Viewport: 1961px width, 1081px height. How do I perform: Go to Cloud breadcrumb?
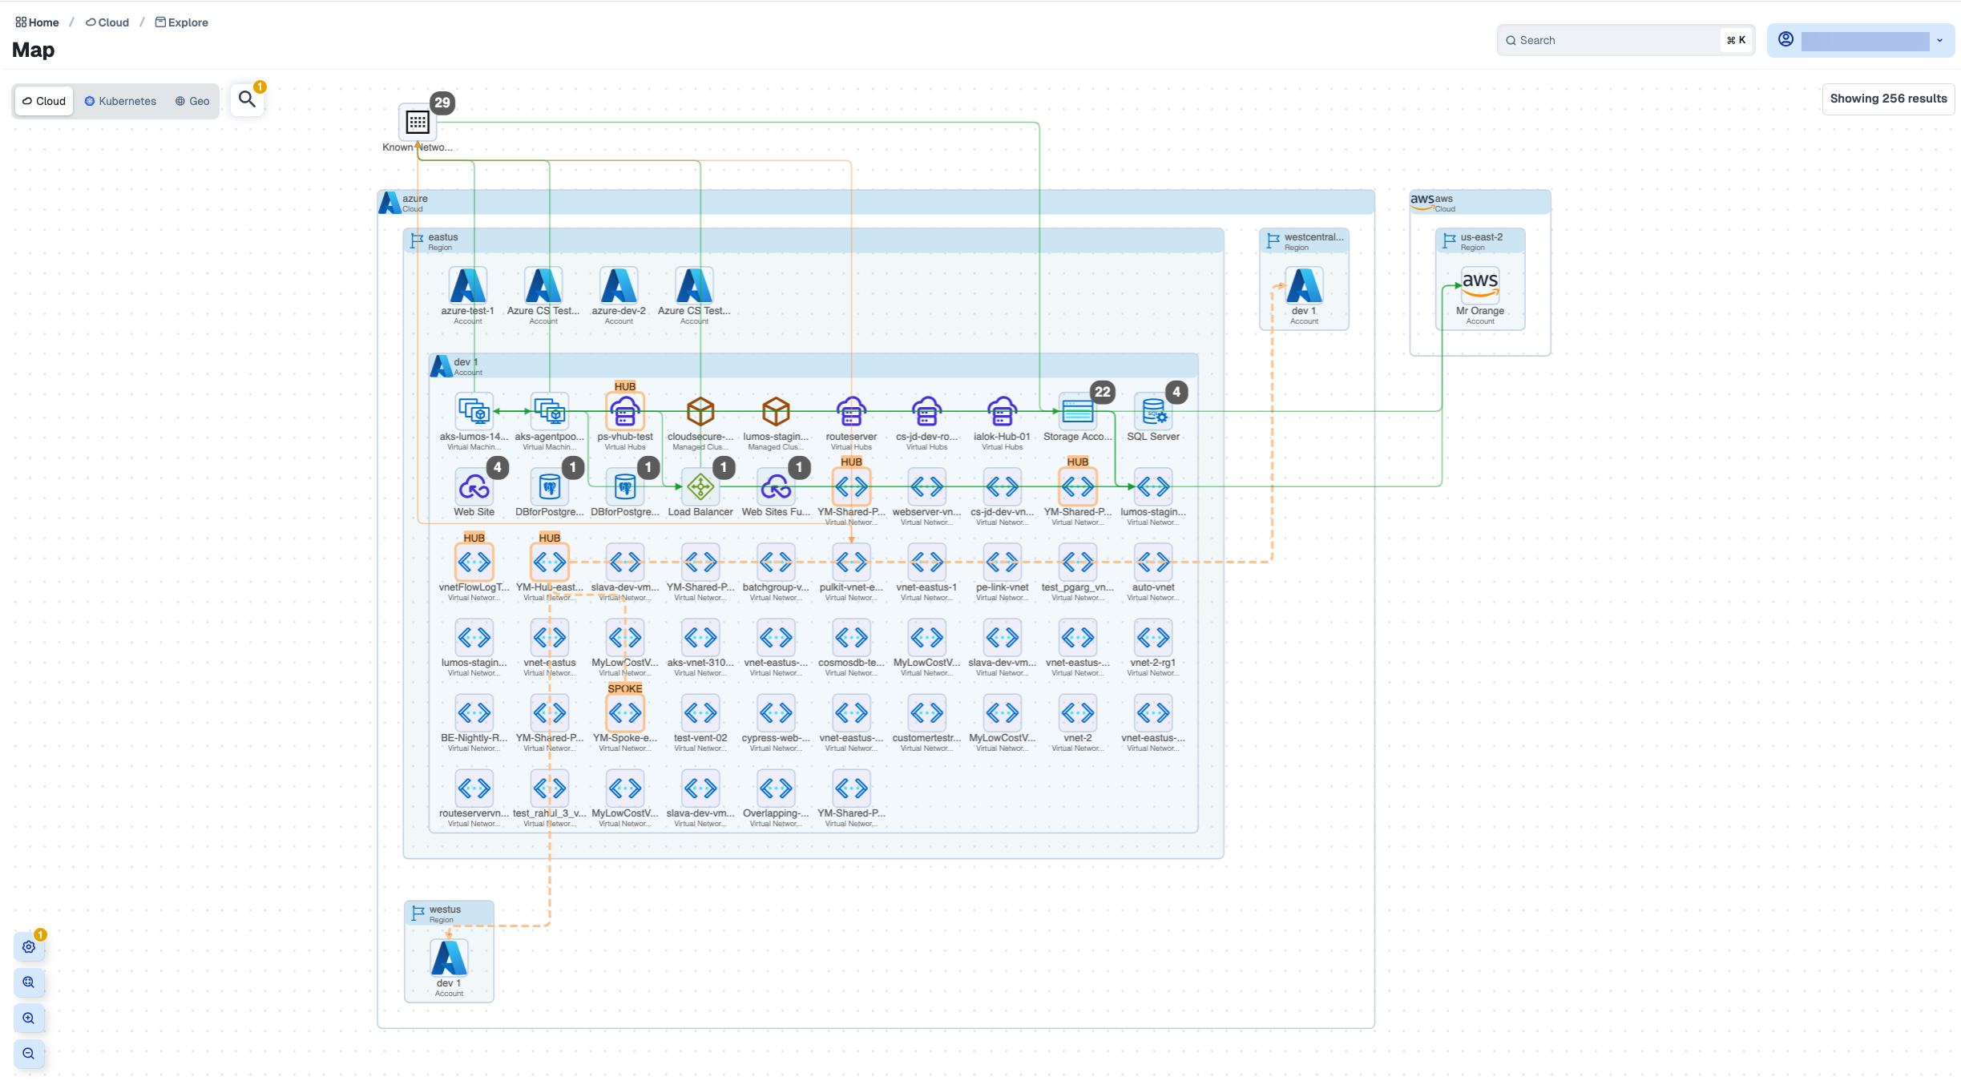point(107,22)
